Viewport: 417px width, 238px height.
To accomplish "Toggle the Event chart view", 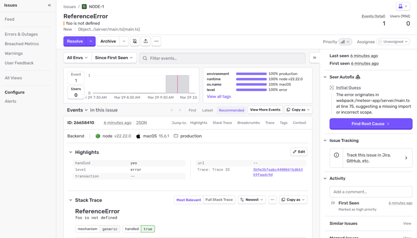I will (76, 78).
